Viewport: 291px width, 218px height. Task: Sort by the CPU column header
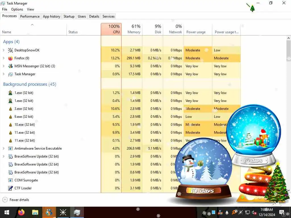click(111, 29)
